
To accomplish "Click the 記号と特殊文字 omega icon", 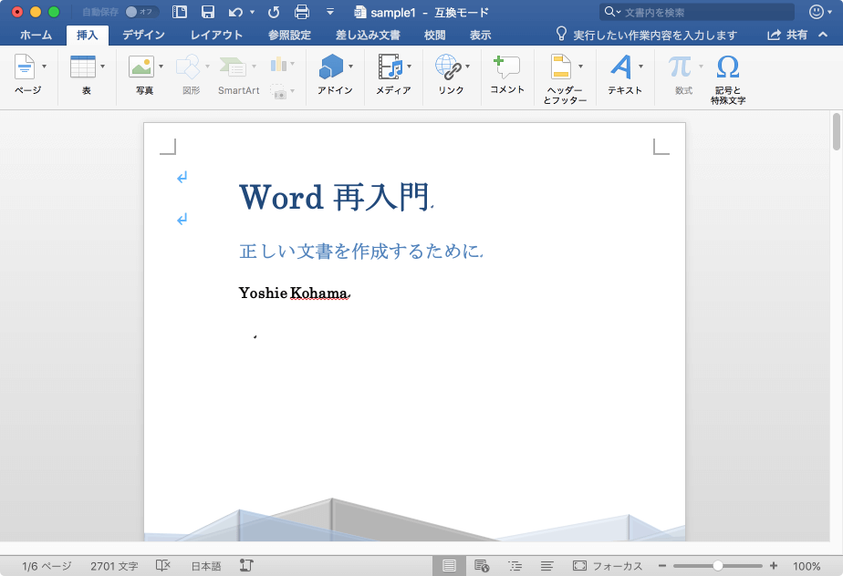I will coord(727,67).
